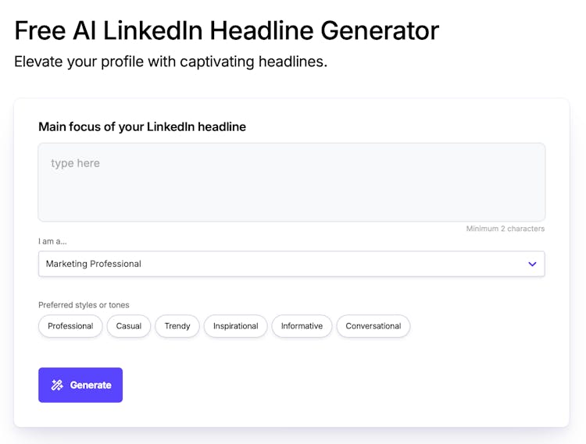Click the "Elevate your profile" subtitle
The image size is (586, 444).
pos(170,61)
